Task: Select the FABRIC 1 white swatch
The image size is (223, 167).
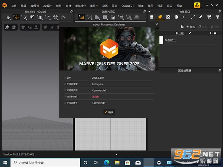Action: [x=161, y=40]
